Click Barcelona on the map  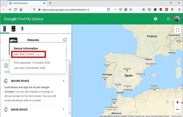click(151, 64)
